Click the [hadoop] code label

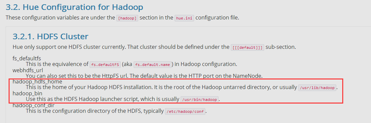coord(127,18)
